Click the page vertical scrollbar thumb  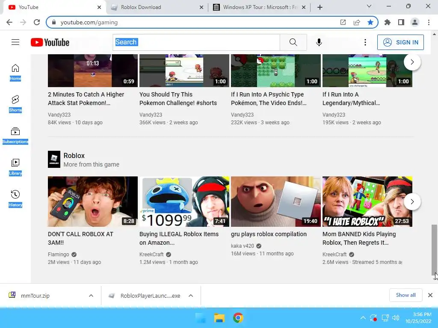pos(434,249)
